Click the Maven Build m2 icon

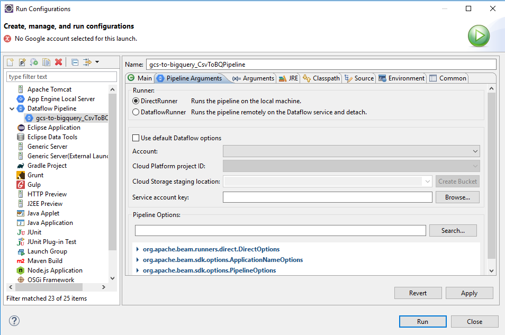coord(21,261)
